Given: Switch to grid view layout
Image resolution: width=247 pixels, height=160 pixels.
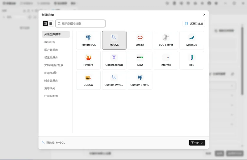Looking at the screenshot, I should (x=45, y=24).
